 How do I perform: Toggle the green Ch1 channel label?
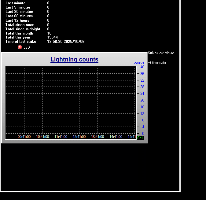[x=140, y=138]
